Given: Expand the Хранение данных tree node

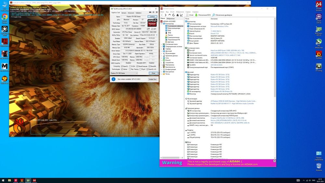Looking at the screenshot, I should (162, 56).
